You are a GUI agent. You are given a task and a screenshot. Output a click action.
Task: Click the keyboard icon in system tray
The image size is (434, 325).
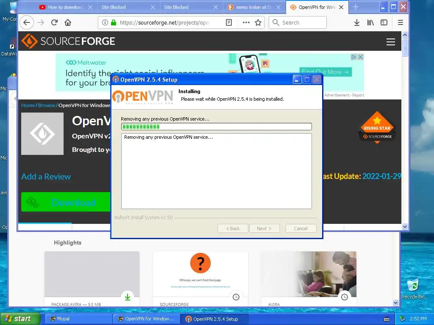(387, 319)
